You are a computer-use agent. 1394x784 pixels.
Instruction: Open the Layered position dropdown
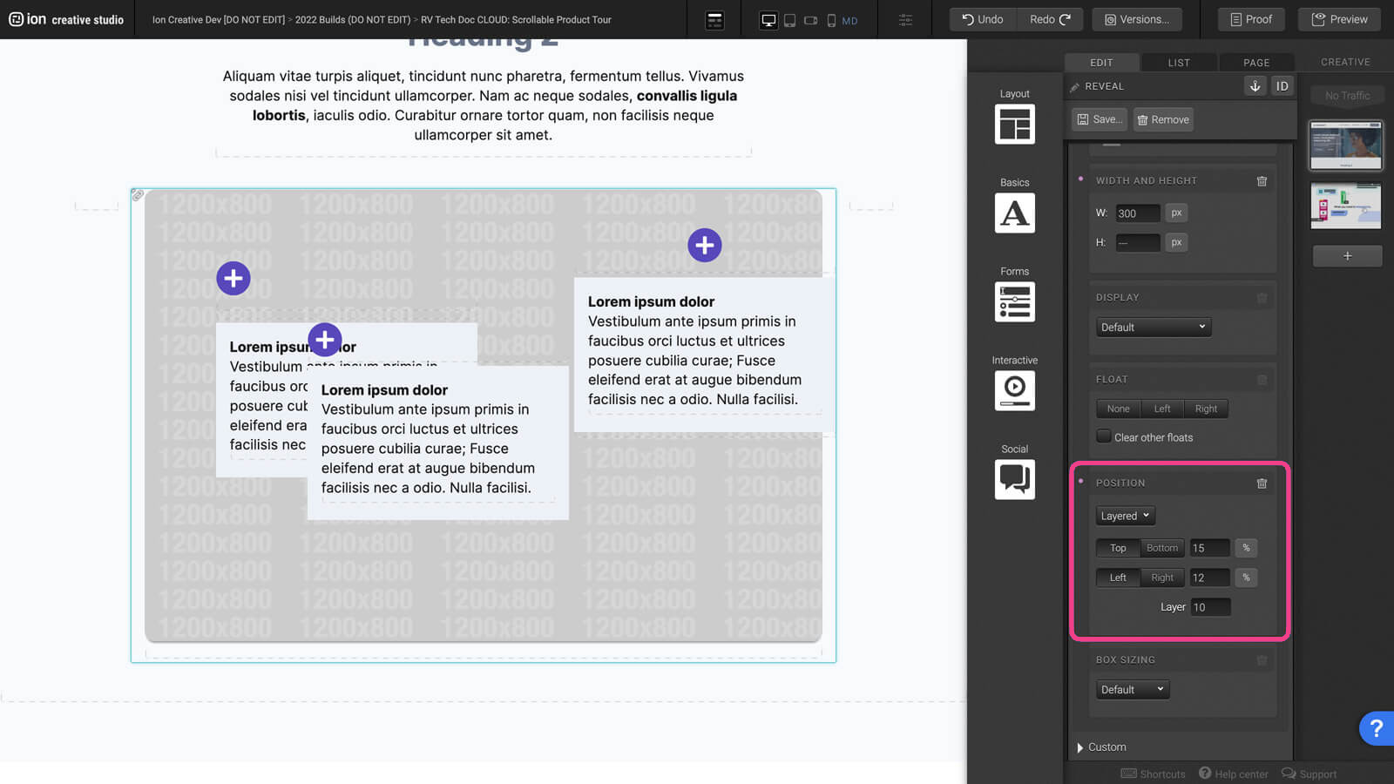click(1125, 516)
